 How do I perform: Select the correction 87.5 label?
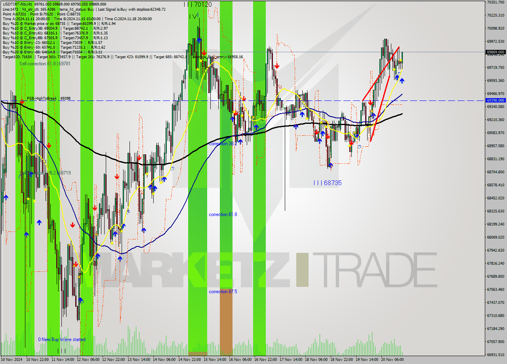click(223, 292)
